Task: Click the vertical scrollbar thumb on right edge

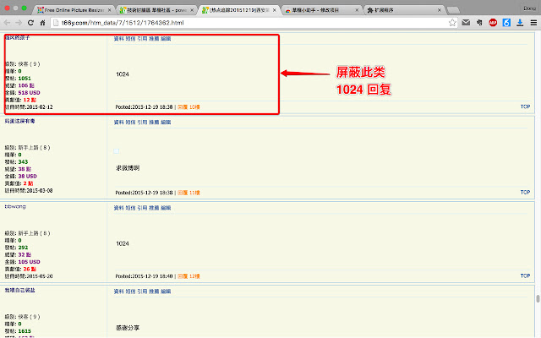Action: tap(538, 298)
